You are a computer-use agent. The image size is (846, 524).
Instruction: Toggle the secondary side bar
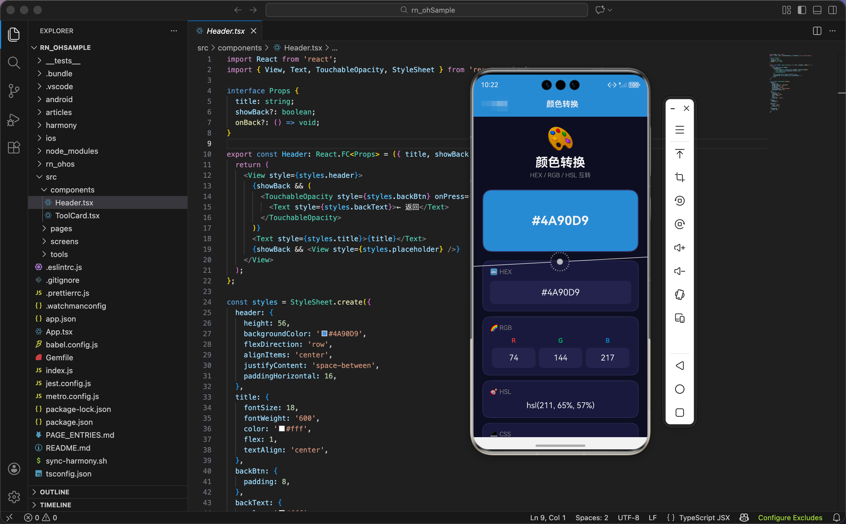[832, 10]
